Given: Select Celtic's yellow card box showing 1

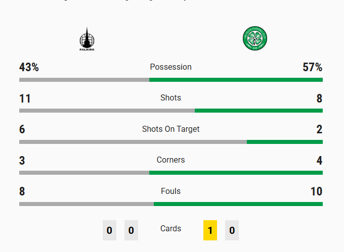Looking at the screenshot, I should tap(210, 230).
